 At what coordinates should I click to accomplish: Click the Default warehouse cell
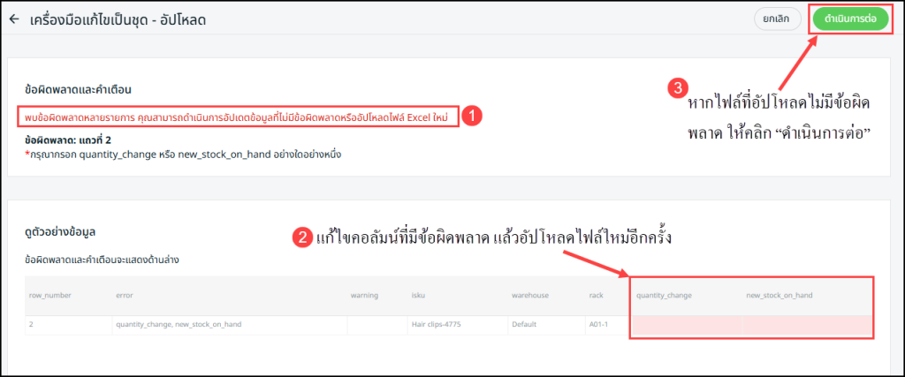click(x=524, y=325)
